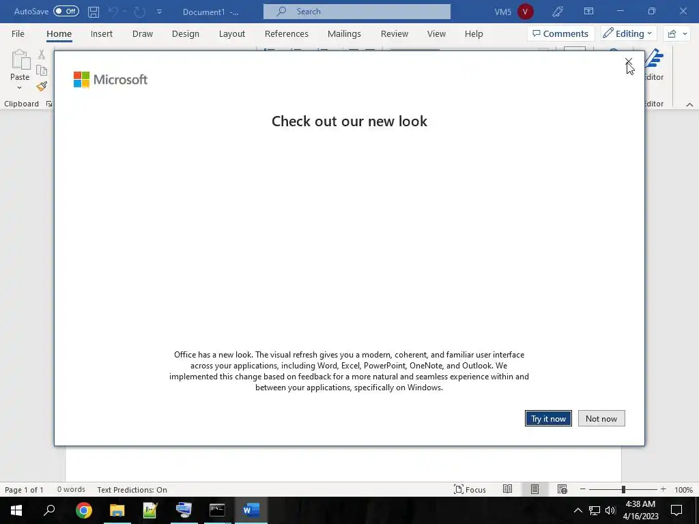Screen dimensions: 699x524
Task: Open the Design tab
Action: click(x=186, y=34)
